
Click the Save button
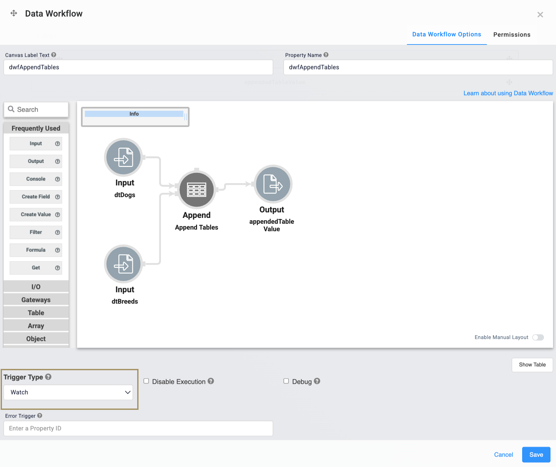(x=536, y=455)
